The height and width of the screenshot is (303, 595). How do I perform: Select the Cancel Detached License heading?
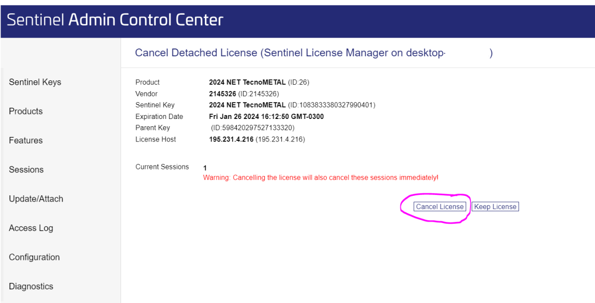coord(314,53)
